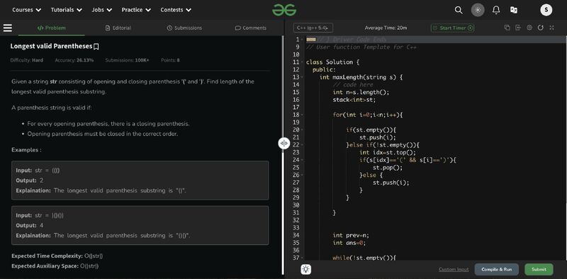This screenshot has height=279, width=567.
Task: Open the notifications bell
Action: (496, 10)
